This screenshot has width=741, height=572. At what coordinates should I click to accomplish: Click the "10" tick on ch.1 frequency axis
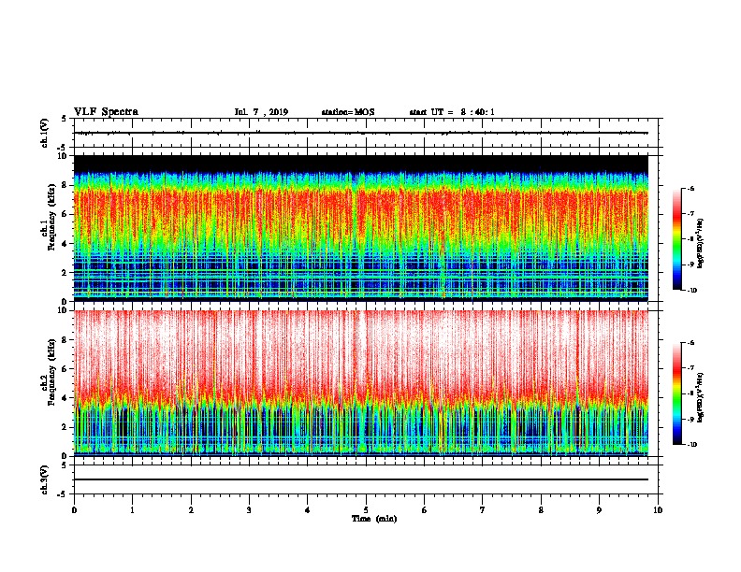pos(62,156)
